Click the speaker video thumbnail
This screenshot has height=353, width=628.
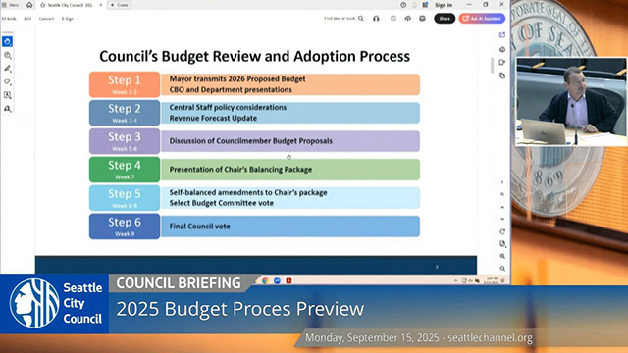571,102
